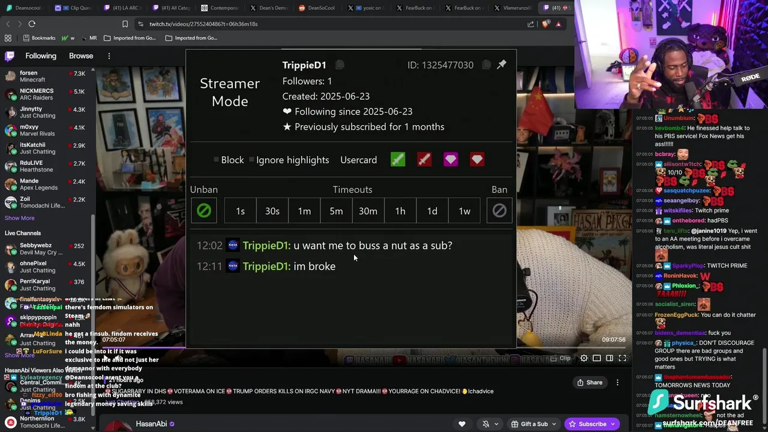Viewport: 768px width, 432px height.
Task: Open the Following tab in Twitch
Action: [41, 56]
